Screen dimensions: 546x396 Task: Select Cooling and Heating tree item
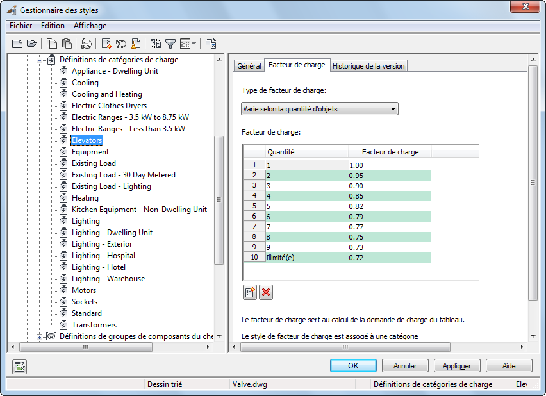pos(106,94)
